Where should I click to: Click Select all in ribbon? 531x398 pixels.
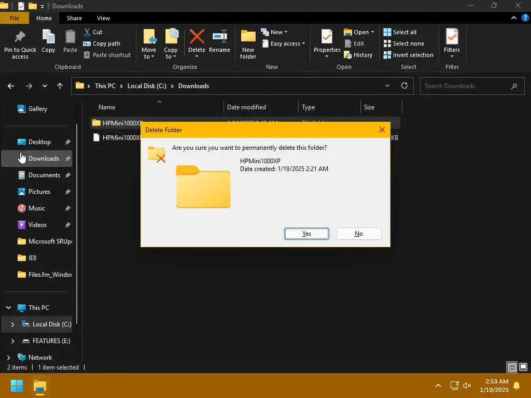pyautogui.click(x=400, y=32)
